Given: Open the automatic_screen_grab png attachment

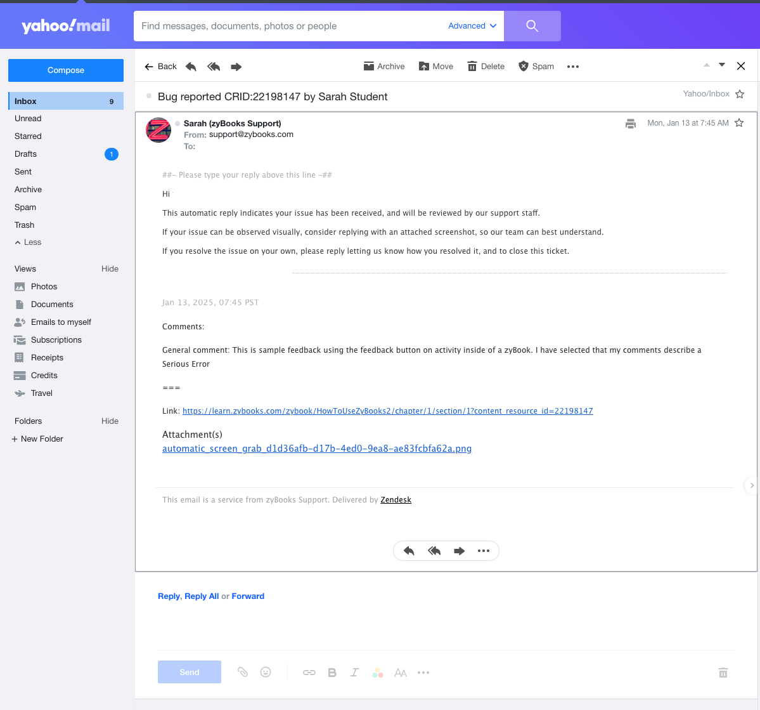Looking at the screenshot, I should [x=317, y=449].
